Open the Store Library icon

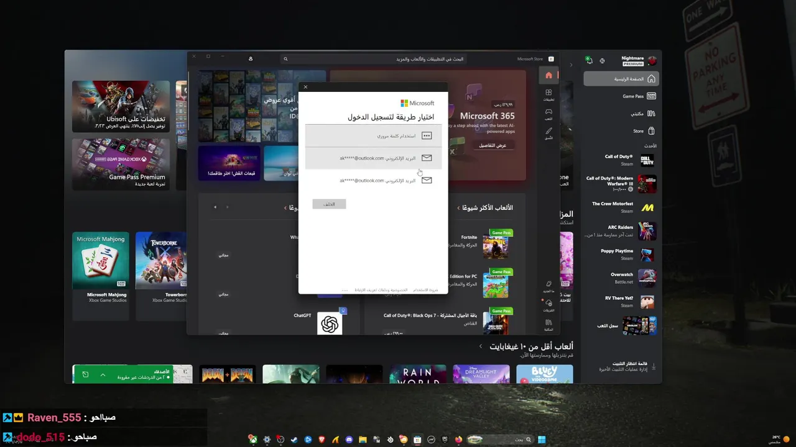pyautogui.click(x=548, y=324)
